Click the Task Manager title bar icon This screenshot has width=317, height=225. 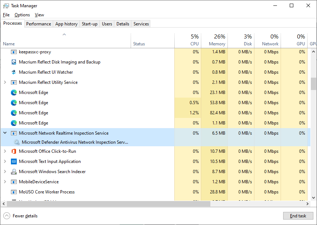point(6,6)
